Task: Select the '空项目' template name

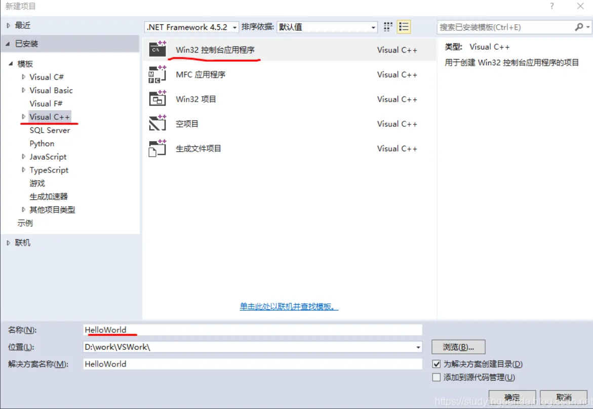Action: pyautogui.click(x=187, y=124)
